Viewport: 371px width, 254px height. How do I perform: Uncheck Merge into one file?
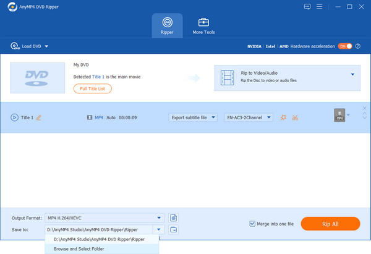252,223
